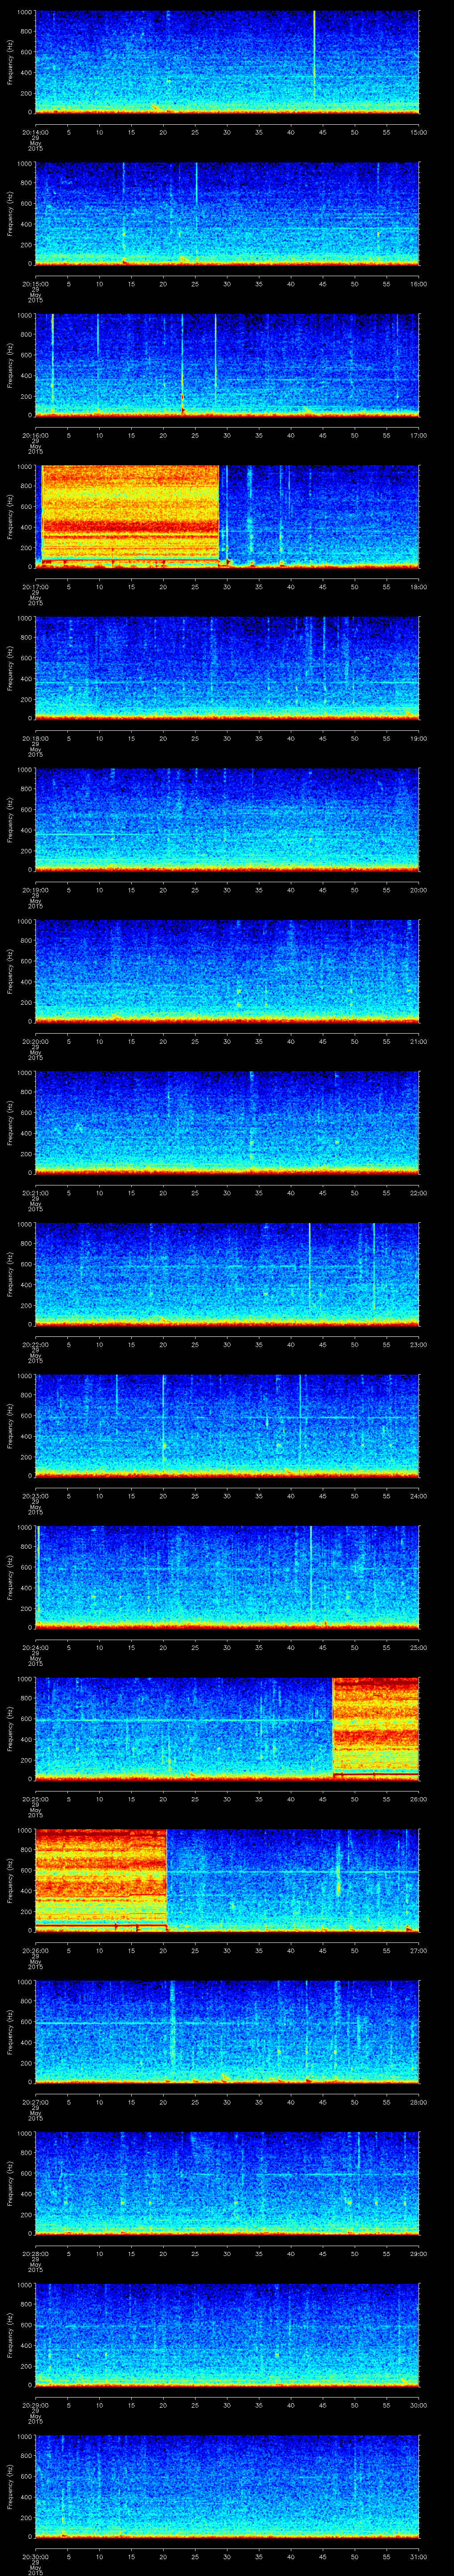
Task: Select the spectrogram panel starting at 20:18:00
Action: 227,668
